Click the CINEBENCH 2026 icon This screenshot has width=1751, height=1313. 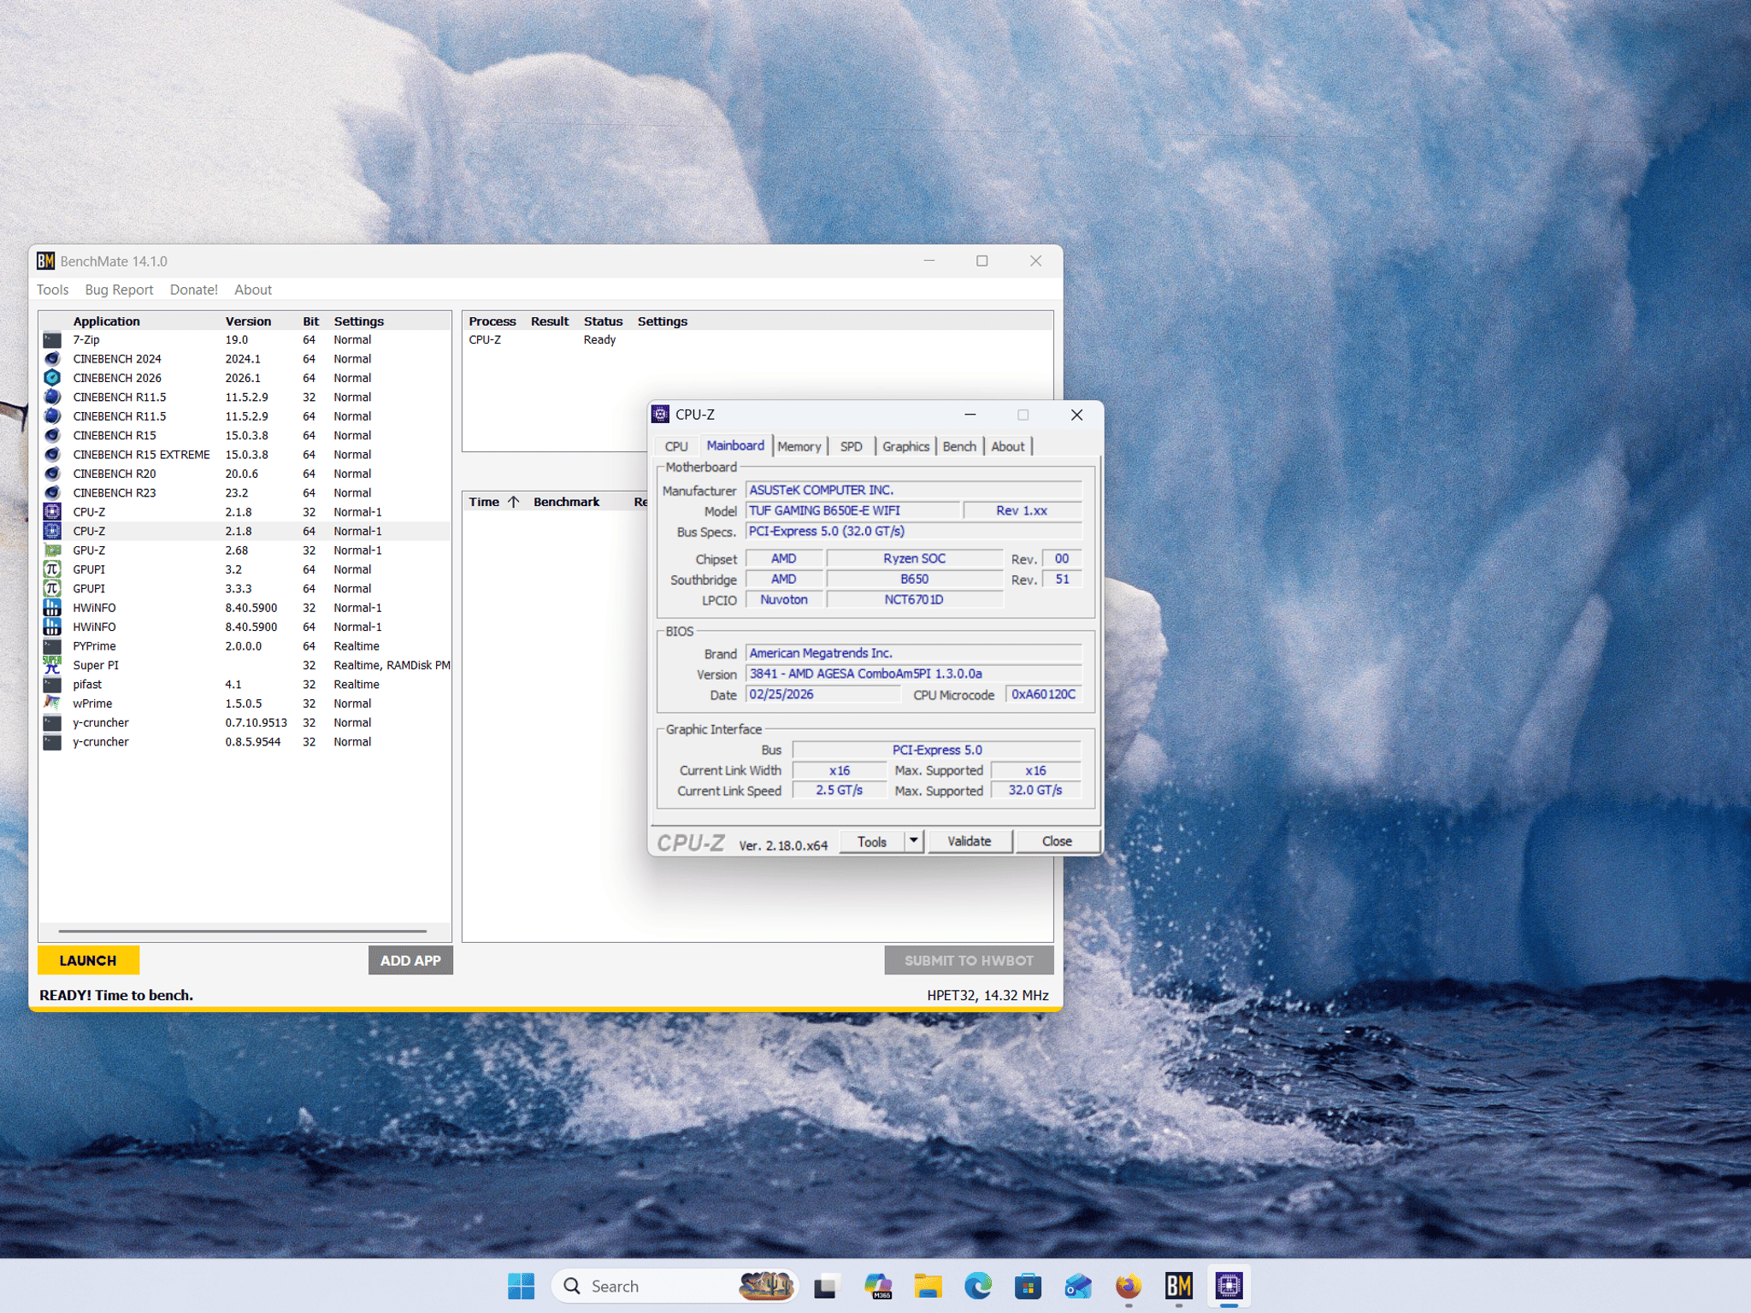[52, 378]
